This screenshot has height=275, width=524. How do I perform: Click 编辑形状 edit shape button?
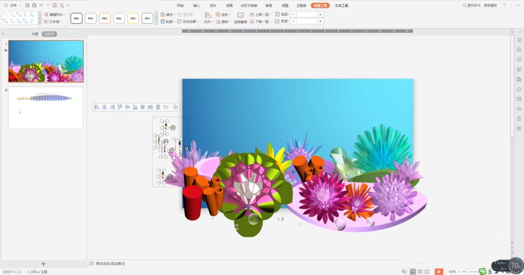(x=54, y=14)
